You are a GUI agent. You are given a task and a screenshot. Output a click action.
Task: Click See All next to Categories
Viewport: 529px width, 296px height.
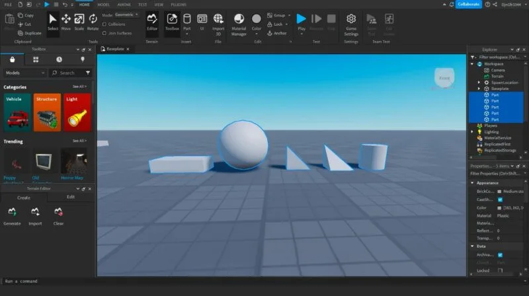click(79, 87)
